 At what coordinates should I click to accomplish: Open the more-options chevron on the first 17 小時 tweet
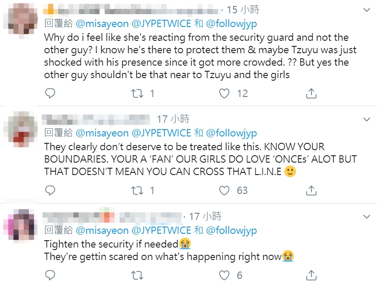[x=367, y=119]
